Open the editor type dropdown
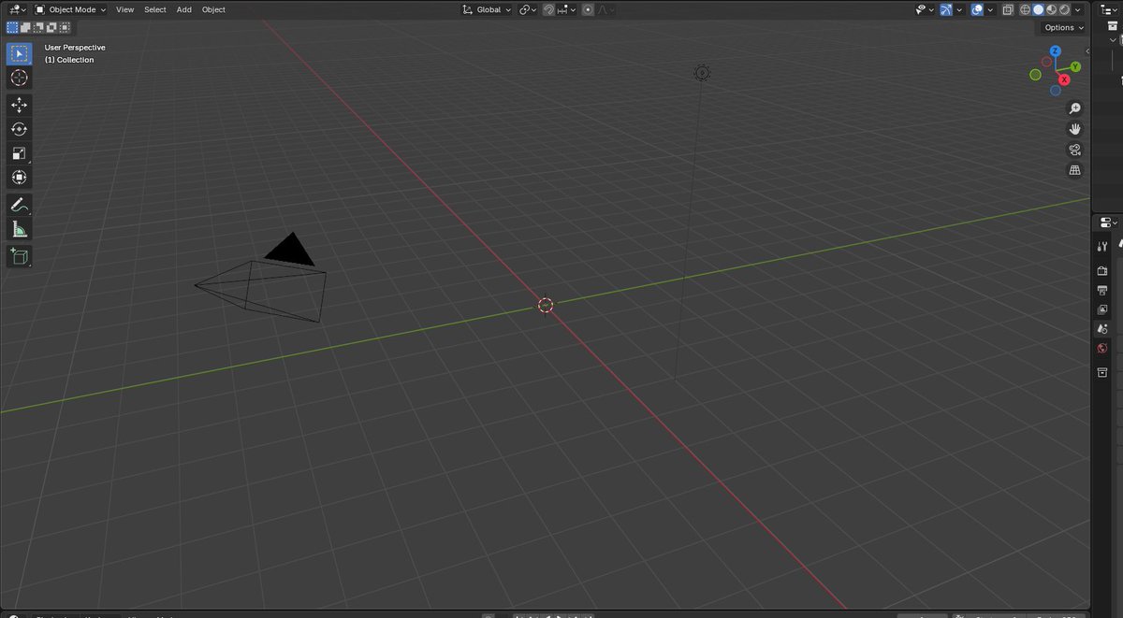The image size is (1123, 618). coord(18,9)
